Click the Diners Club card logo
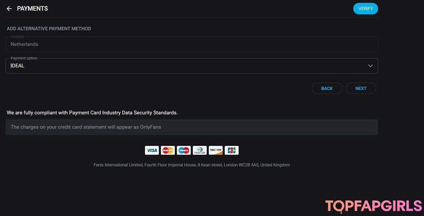 (199, 150)
